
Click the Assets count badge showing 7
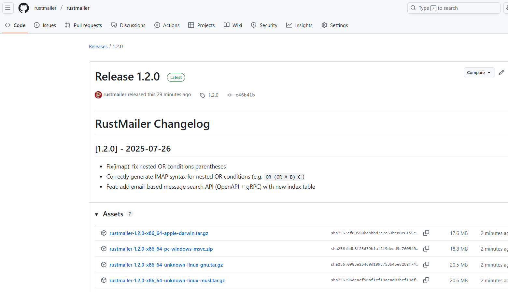[x=130, y=214]
